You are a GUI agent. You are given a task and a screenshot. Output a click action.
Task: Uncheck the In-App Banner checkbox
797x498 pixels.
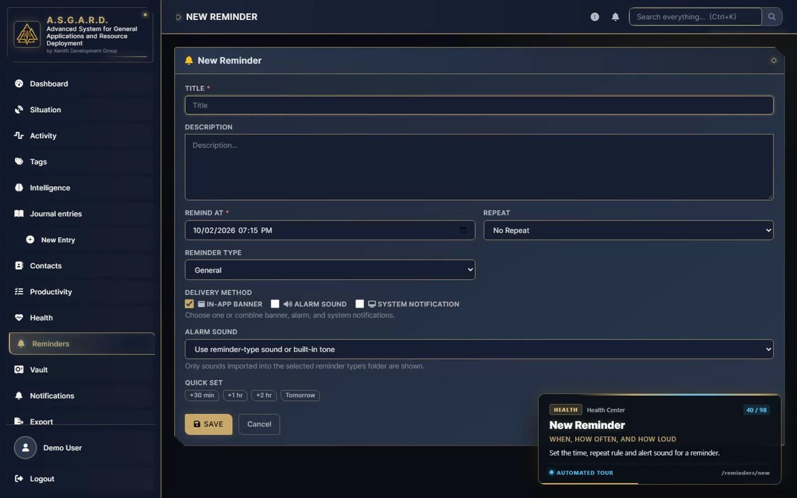(x=189, y=304)
